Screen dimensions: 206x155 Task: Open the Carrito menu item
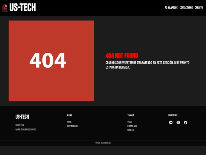click(x=199, y=8)
